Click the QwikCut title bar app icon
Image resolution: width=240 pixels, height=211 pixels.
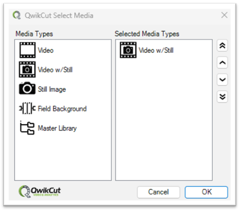pos(17,15)
